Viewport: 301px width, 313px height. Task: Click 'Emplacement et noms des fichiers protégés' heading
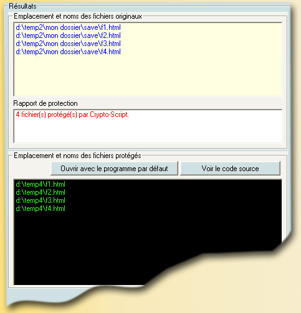click(x=77, y=156)
